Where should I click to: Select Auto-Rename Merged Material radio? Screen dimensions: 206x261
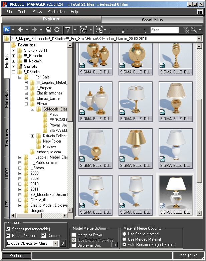[x=124, y=245]
